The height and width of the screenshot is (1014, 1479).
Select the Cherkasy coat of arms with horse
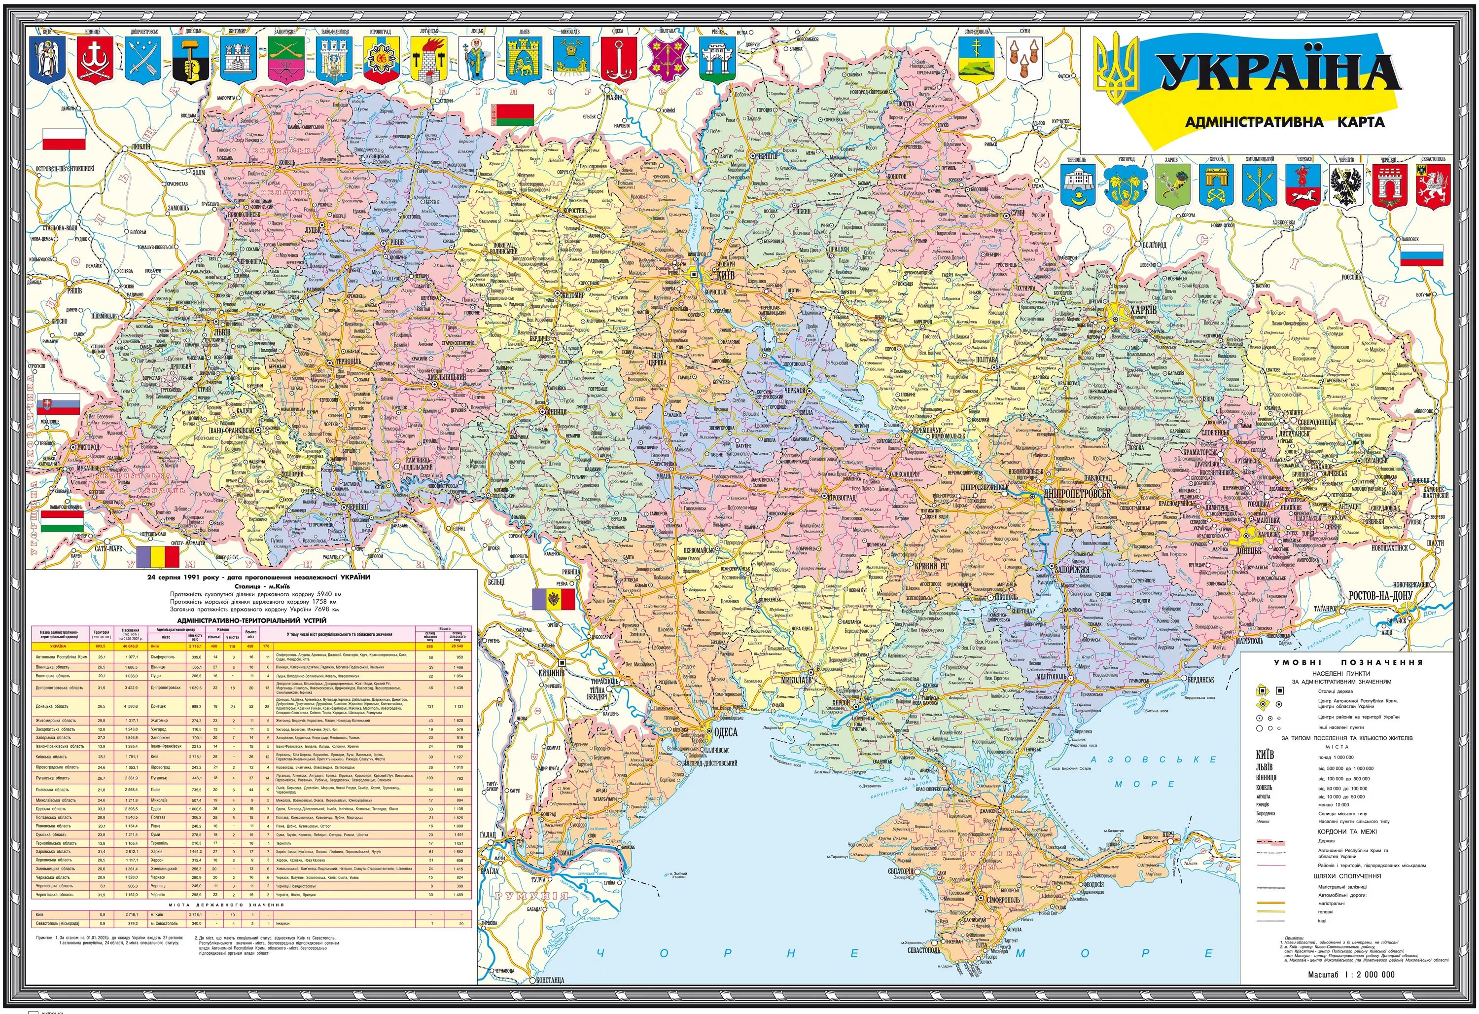[1303, 186]
